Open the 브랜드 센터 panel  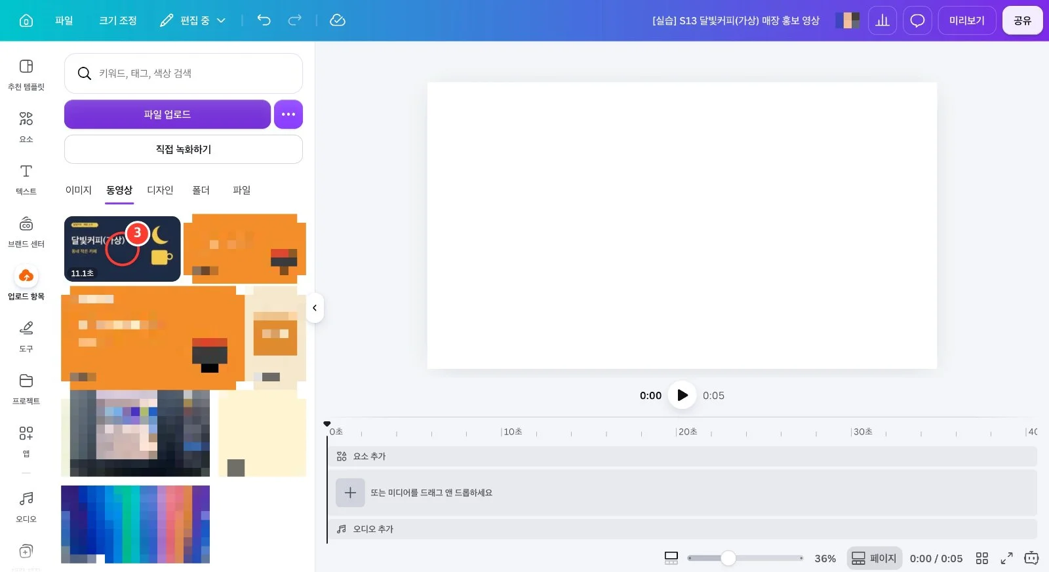(x=26, y=232)
